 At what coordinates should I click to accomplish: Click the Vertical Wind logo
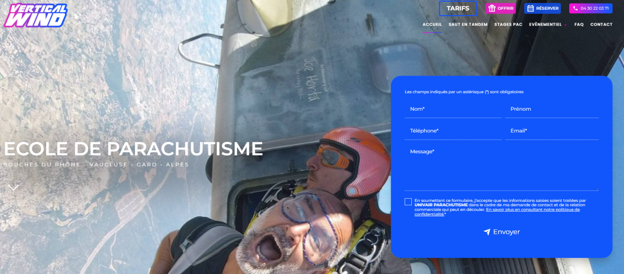pos(36,16)
